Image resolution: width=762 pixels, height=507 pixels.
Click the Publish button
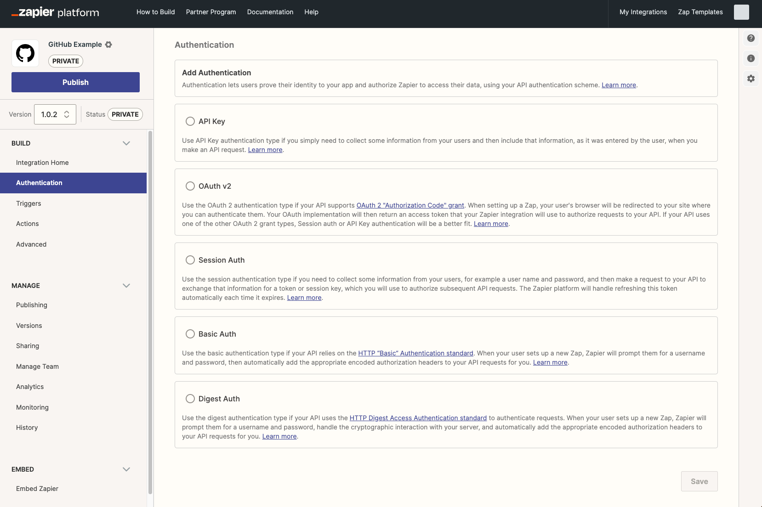(x=75, y=82)
